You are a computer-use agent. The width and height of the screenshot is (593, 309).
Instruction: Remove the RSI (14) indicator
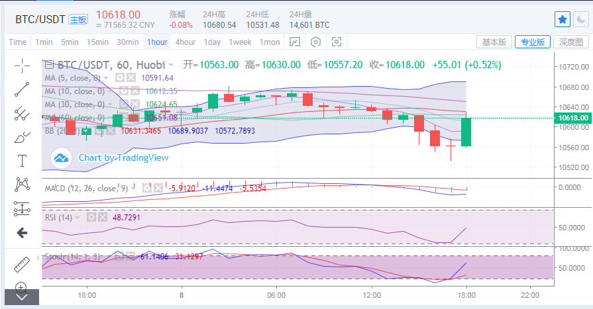tap(102, 217)
